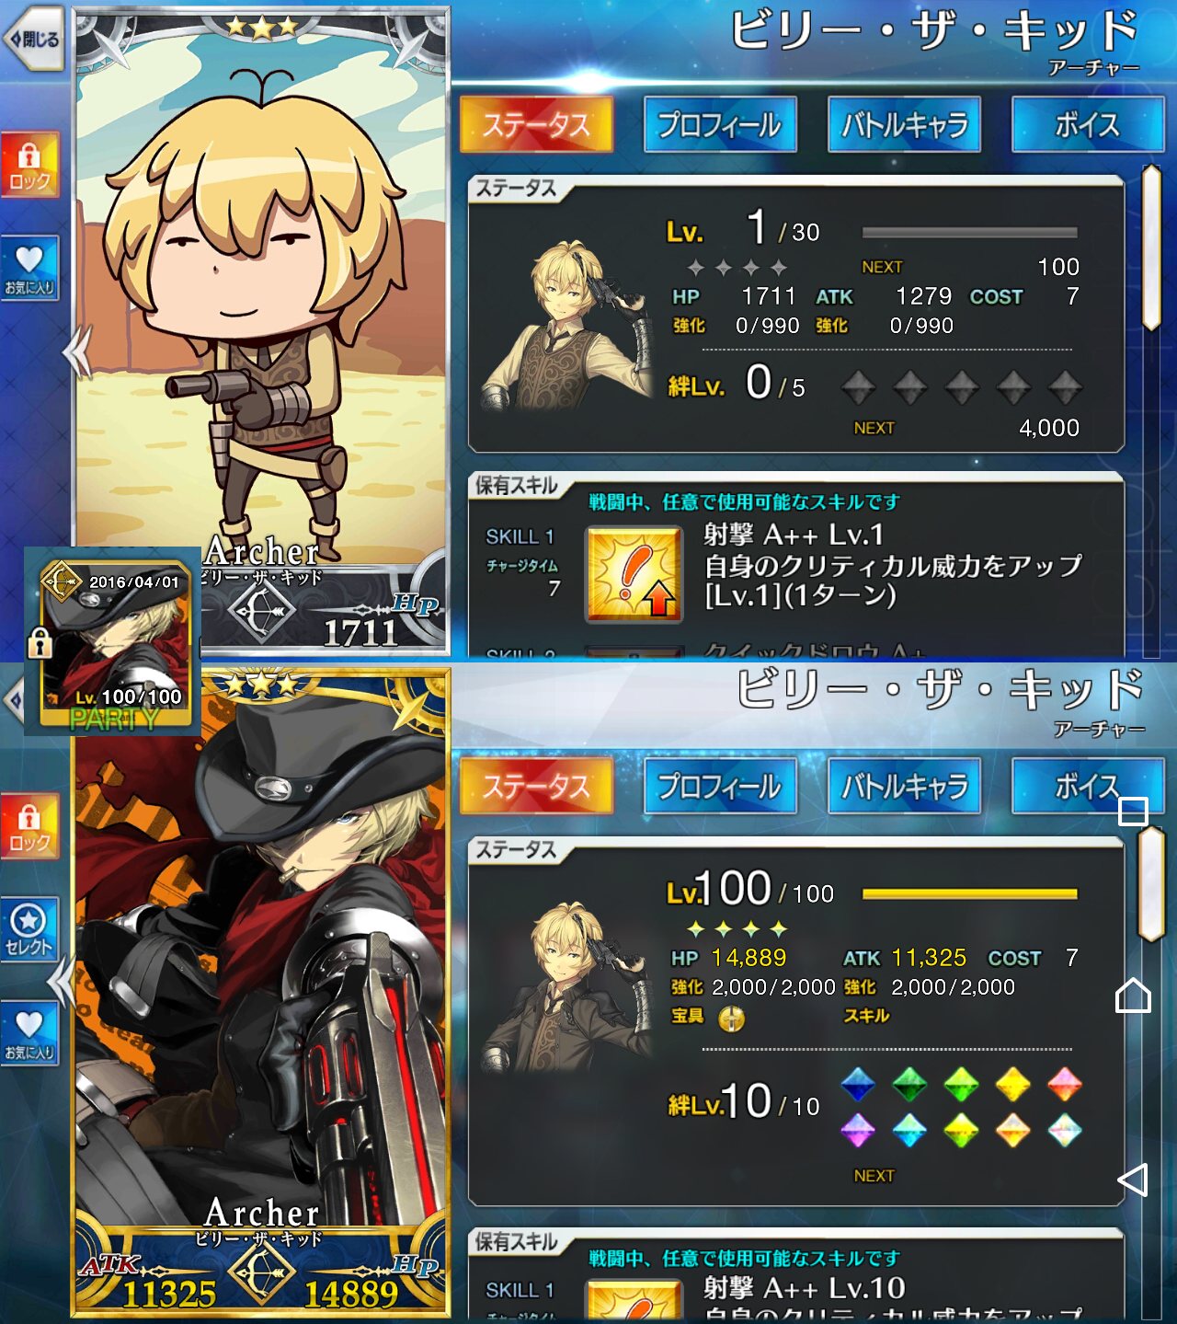This screenshot has height=1324, width=1177.
Task: Switch to ボイス tab in upper screen
Action: (1088, 124)
